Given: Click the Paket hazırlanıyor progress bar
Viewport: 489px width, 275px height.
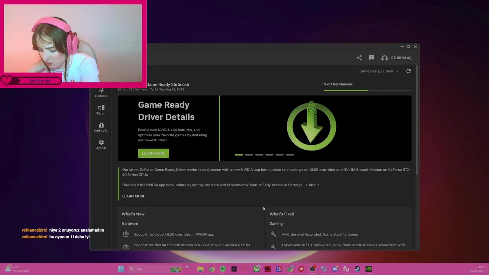Looking at the screenshot, I should point(368,91).
